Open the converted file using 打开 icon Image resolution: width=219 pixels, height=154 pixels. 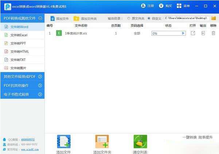click(193, 33)
